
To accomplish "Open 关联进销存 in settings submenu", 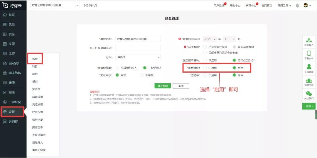I will click(39, 135).
